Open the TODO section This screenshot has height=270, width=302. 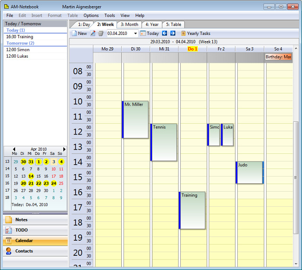35,230
